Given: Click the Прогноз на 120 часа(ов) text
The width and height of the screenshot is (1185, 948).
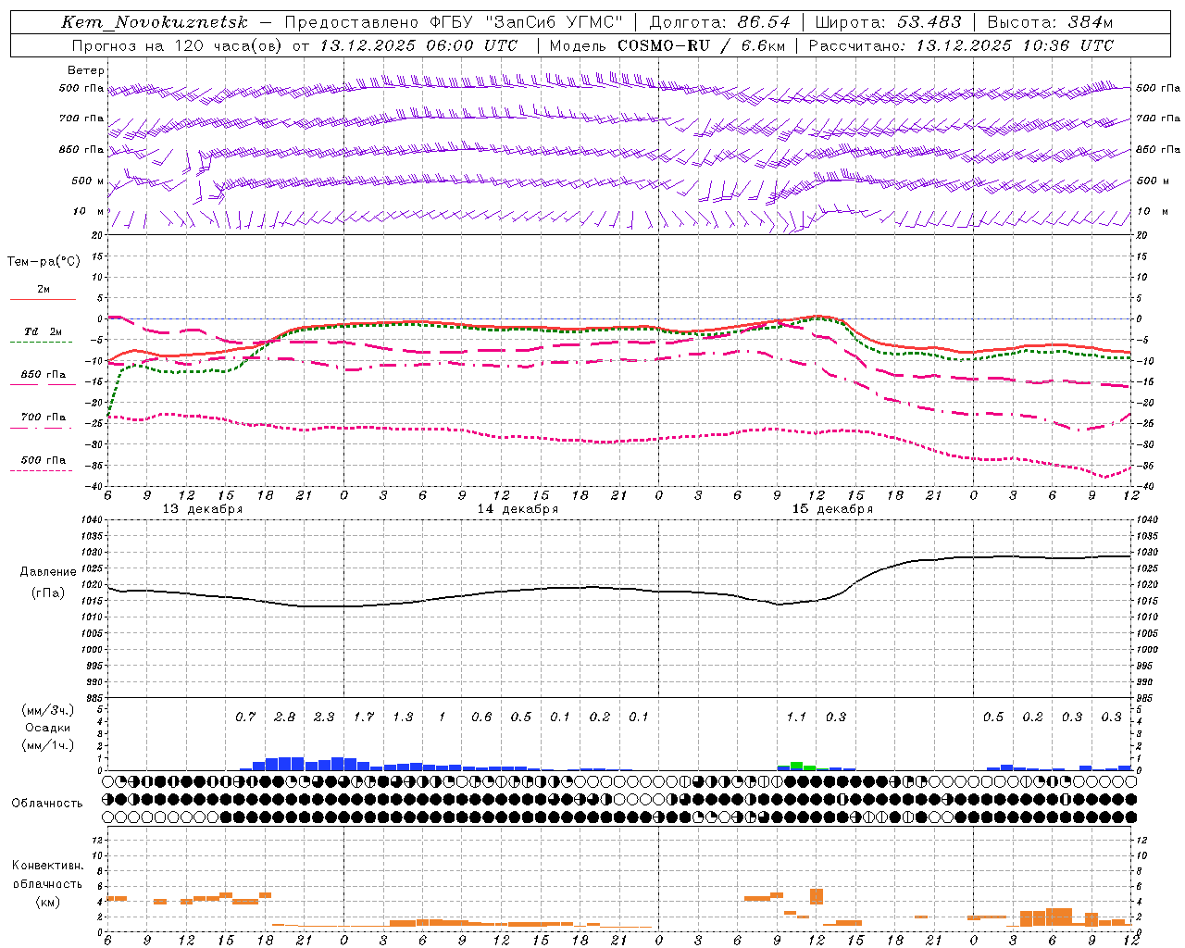Looking at the screenshot, I should click(178, 45).
